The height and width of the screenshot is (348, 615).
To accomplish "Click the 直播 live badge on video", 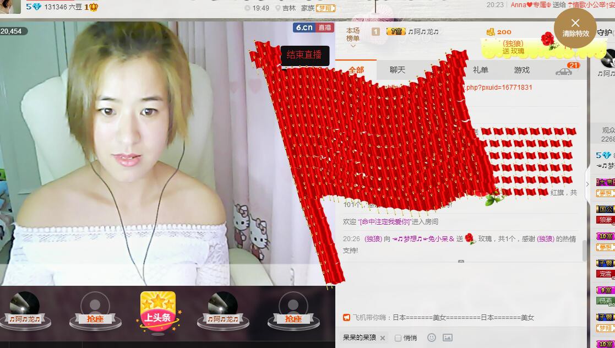I will (x=325, y=28).
